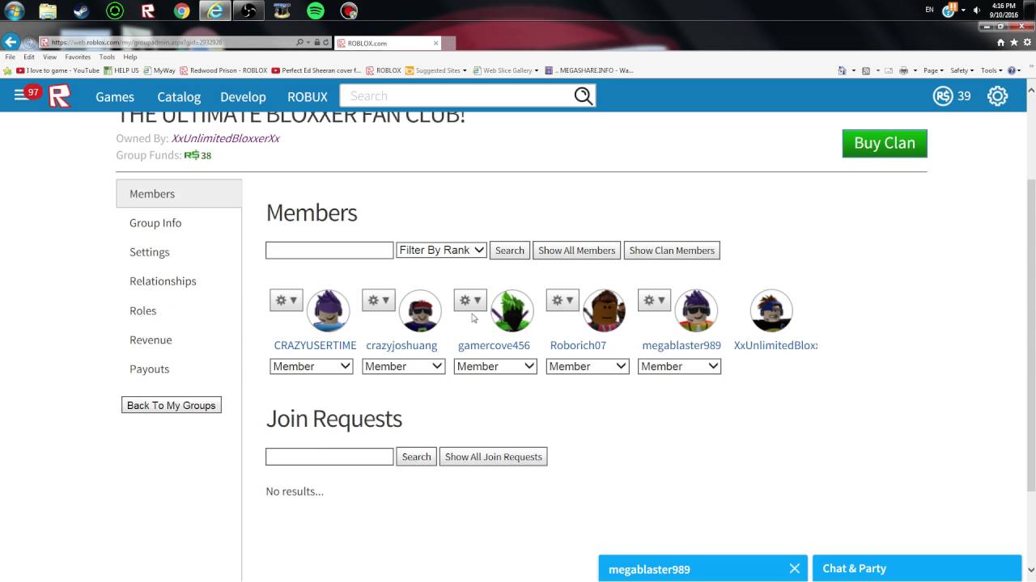Image resolution: width=1036 pixels, height=582 pixels.
Task: Open Catalog in Roblox navigation
Action: (179, 96)
